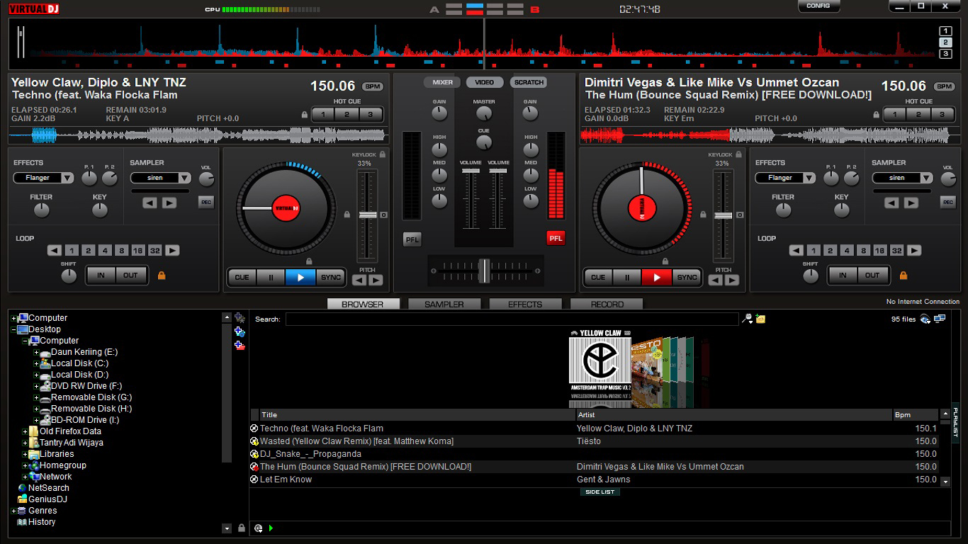
Task: Enable PFL on the left channel
Action: [412, 239]
